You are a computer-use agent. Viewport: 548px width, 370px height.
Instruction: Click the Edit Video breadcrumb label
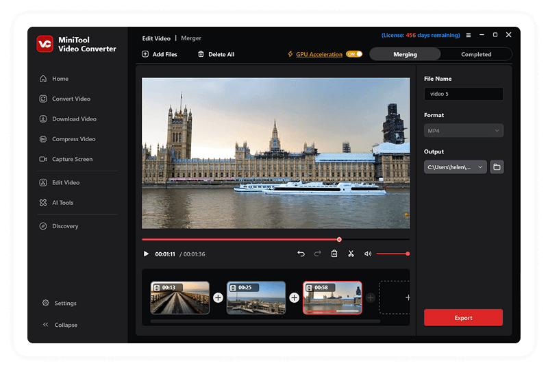[x=156, y=38]
